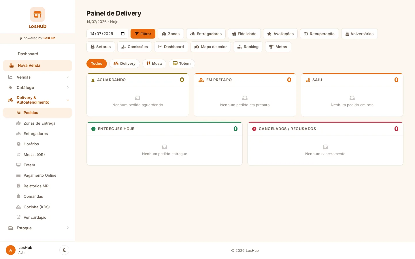Click the Nova Venda cash register icon
Screen dimensions: 415x259
12,65
